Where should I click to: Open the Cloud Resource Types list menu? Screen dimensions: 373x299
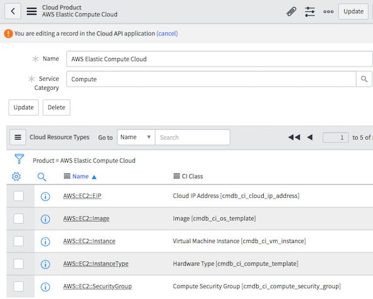18,137
